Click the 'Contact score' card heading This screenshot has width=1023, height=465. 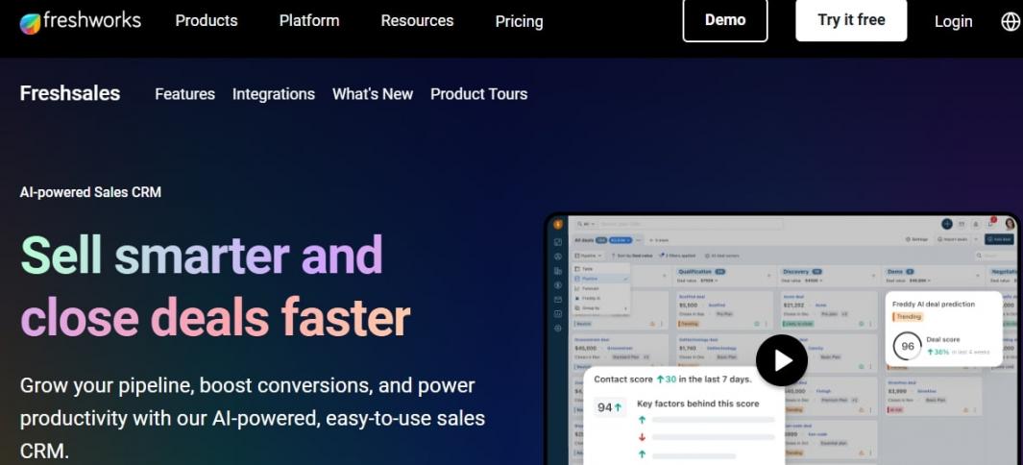tap(672, 379)
